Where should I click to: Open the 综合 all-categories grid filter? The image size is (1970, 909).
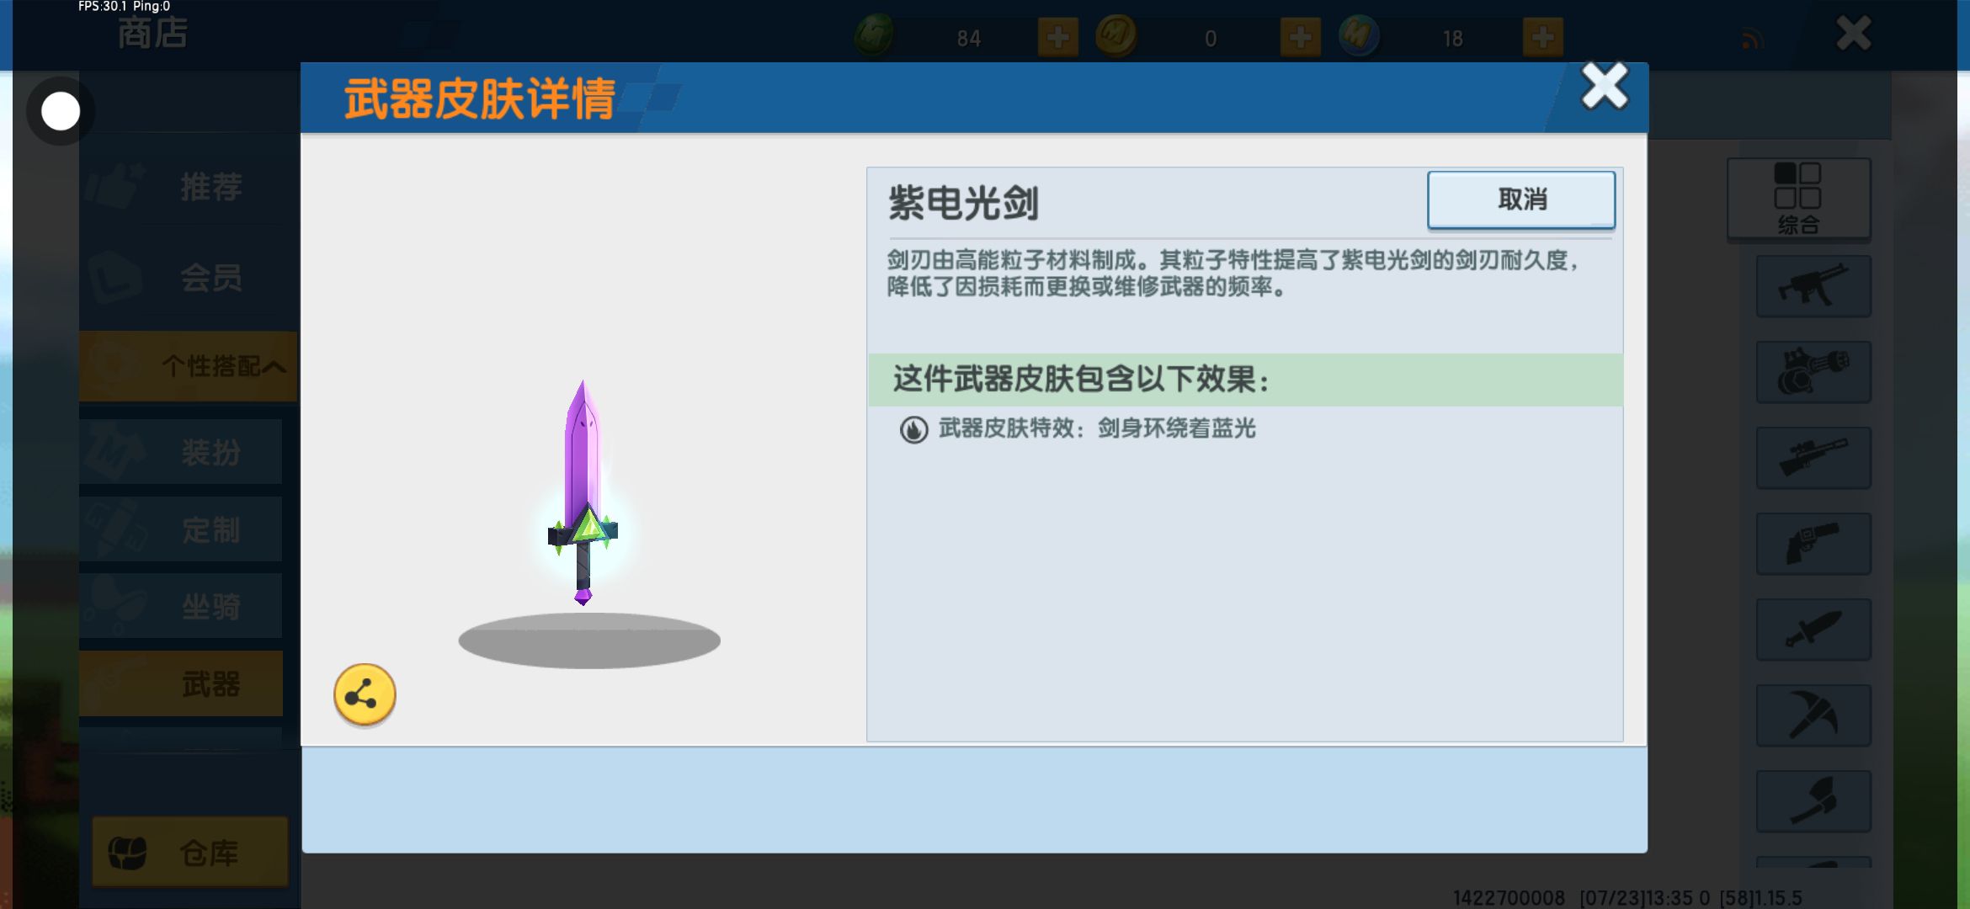(1798, 199)
